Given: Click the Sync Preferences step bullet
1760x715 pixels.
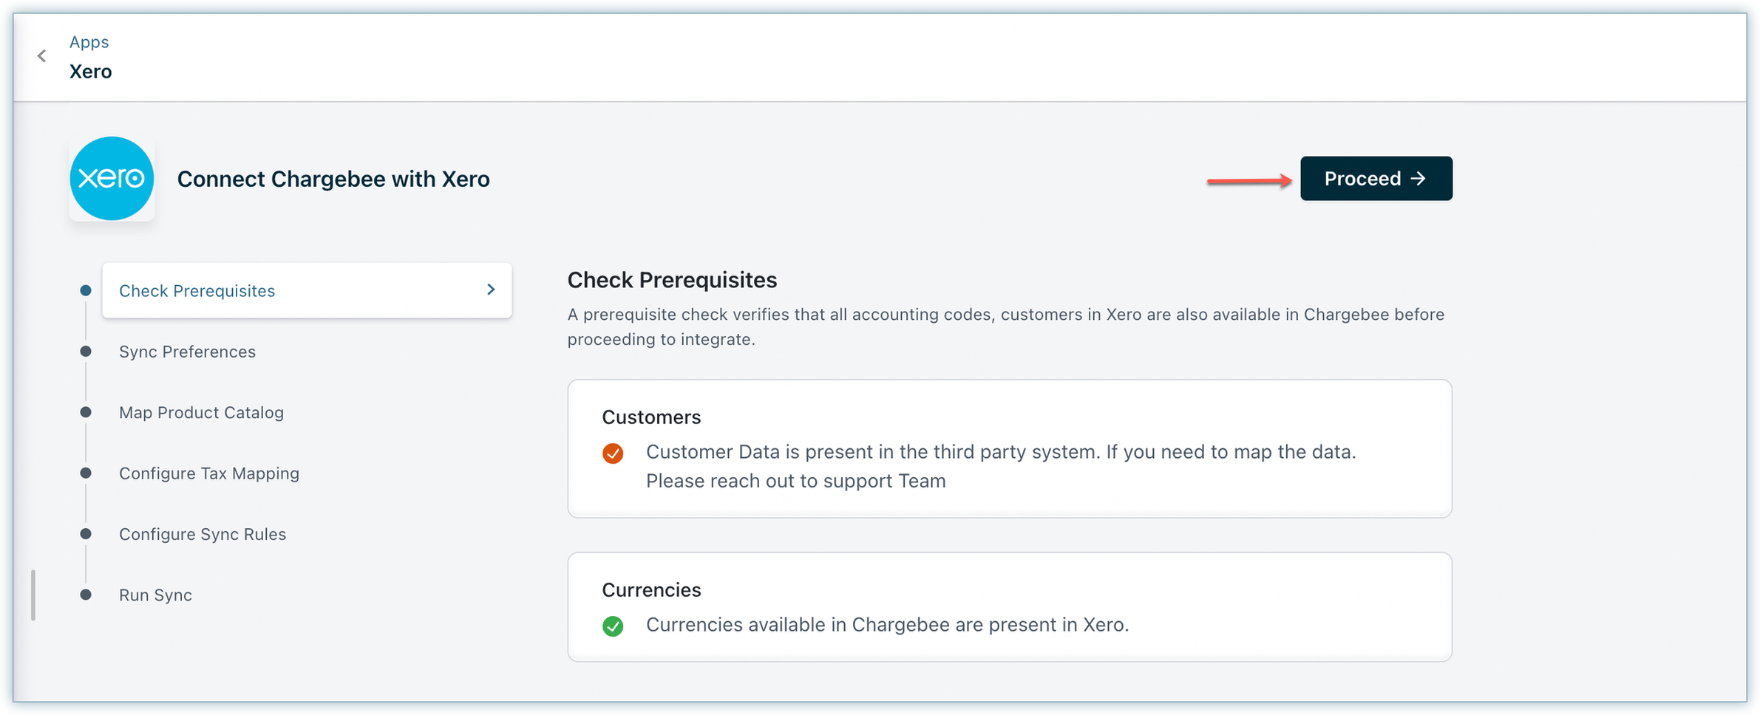Looking at the screenshot, I should [x=86, y=352].
